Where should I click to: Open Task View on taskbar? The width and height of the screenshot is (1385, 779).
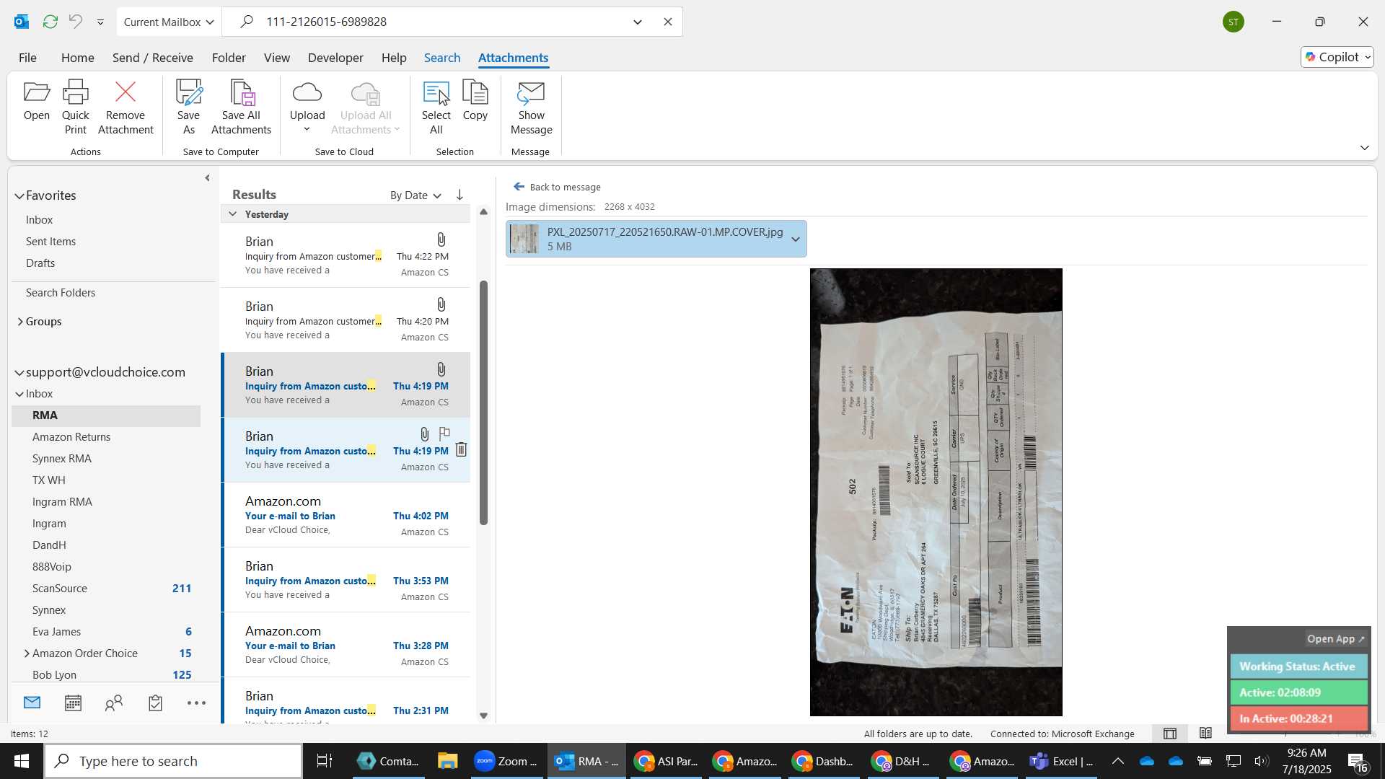click(x=325, y=761)
